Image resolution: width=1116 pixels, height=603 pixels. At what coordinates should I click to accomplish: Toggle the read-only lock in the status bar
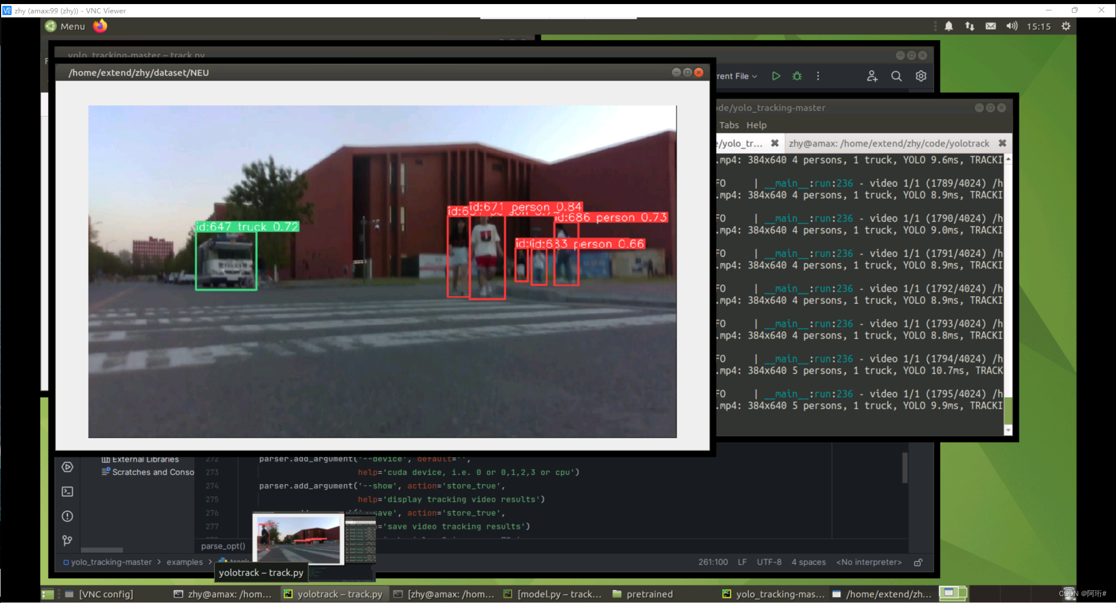click(919, 562)
